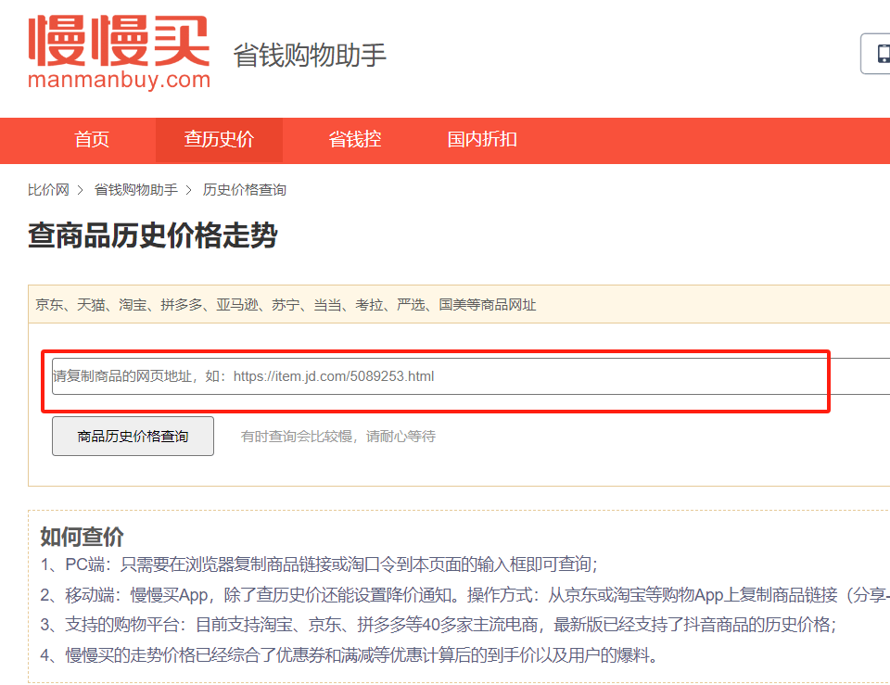The height and width of the screenshot is (685, 890).
Task: Follow the 比价网 breadcrumb link
Action: coord(48,189)
